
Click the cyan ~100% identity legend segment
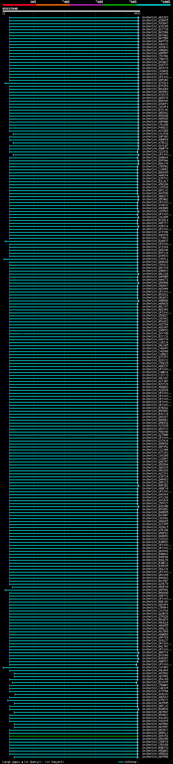point(154,5)
